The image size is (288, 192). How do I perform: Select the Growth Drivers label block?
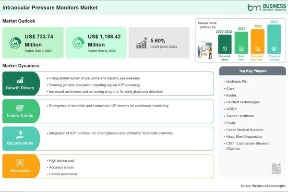(x=21, y=84)
